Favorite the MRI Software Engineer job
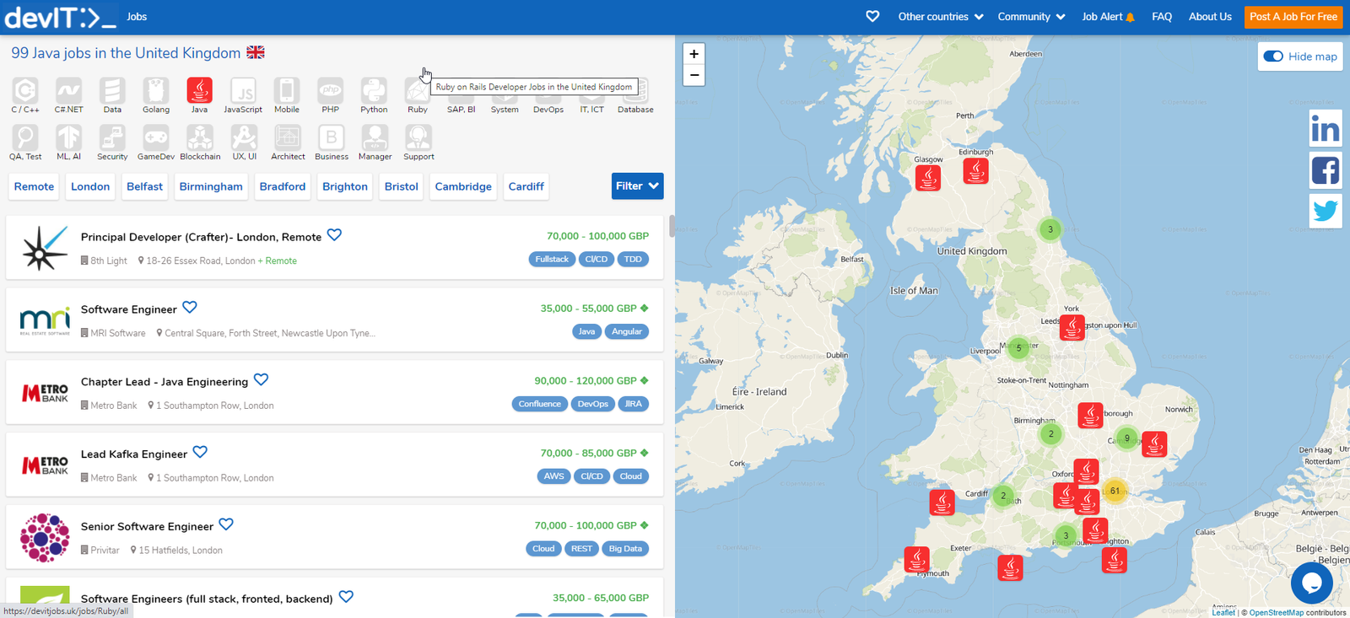1350x618 pixels. click(190, 308)
